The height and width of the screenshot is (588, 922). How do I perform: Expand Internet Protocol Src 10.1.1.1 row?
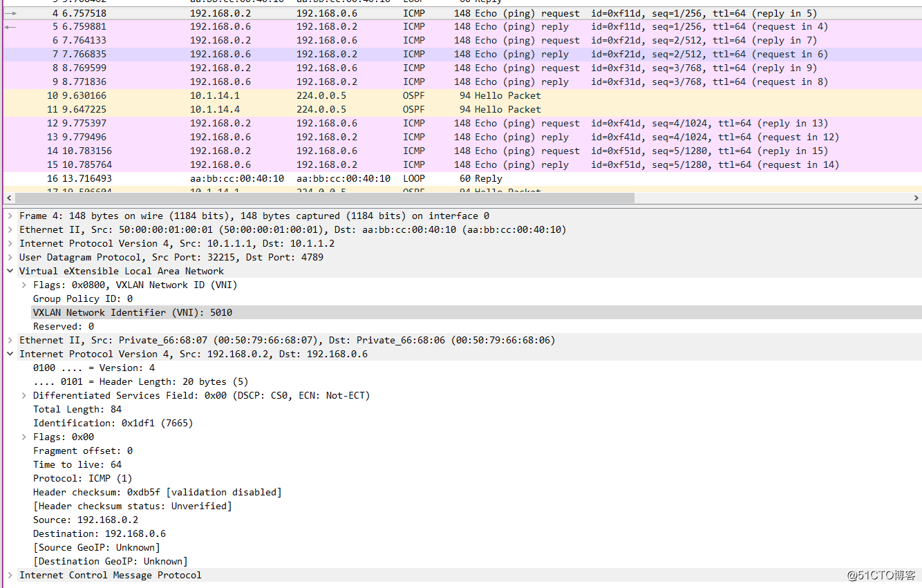point(10,243)
